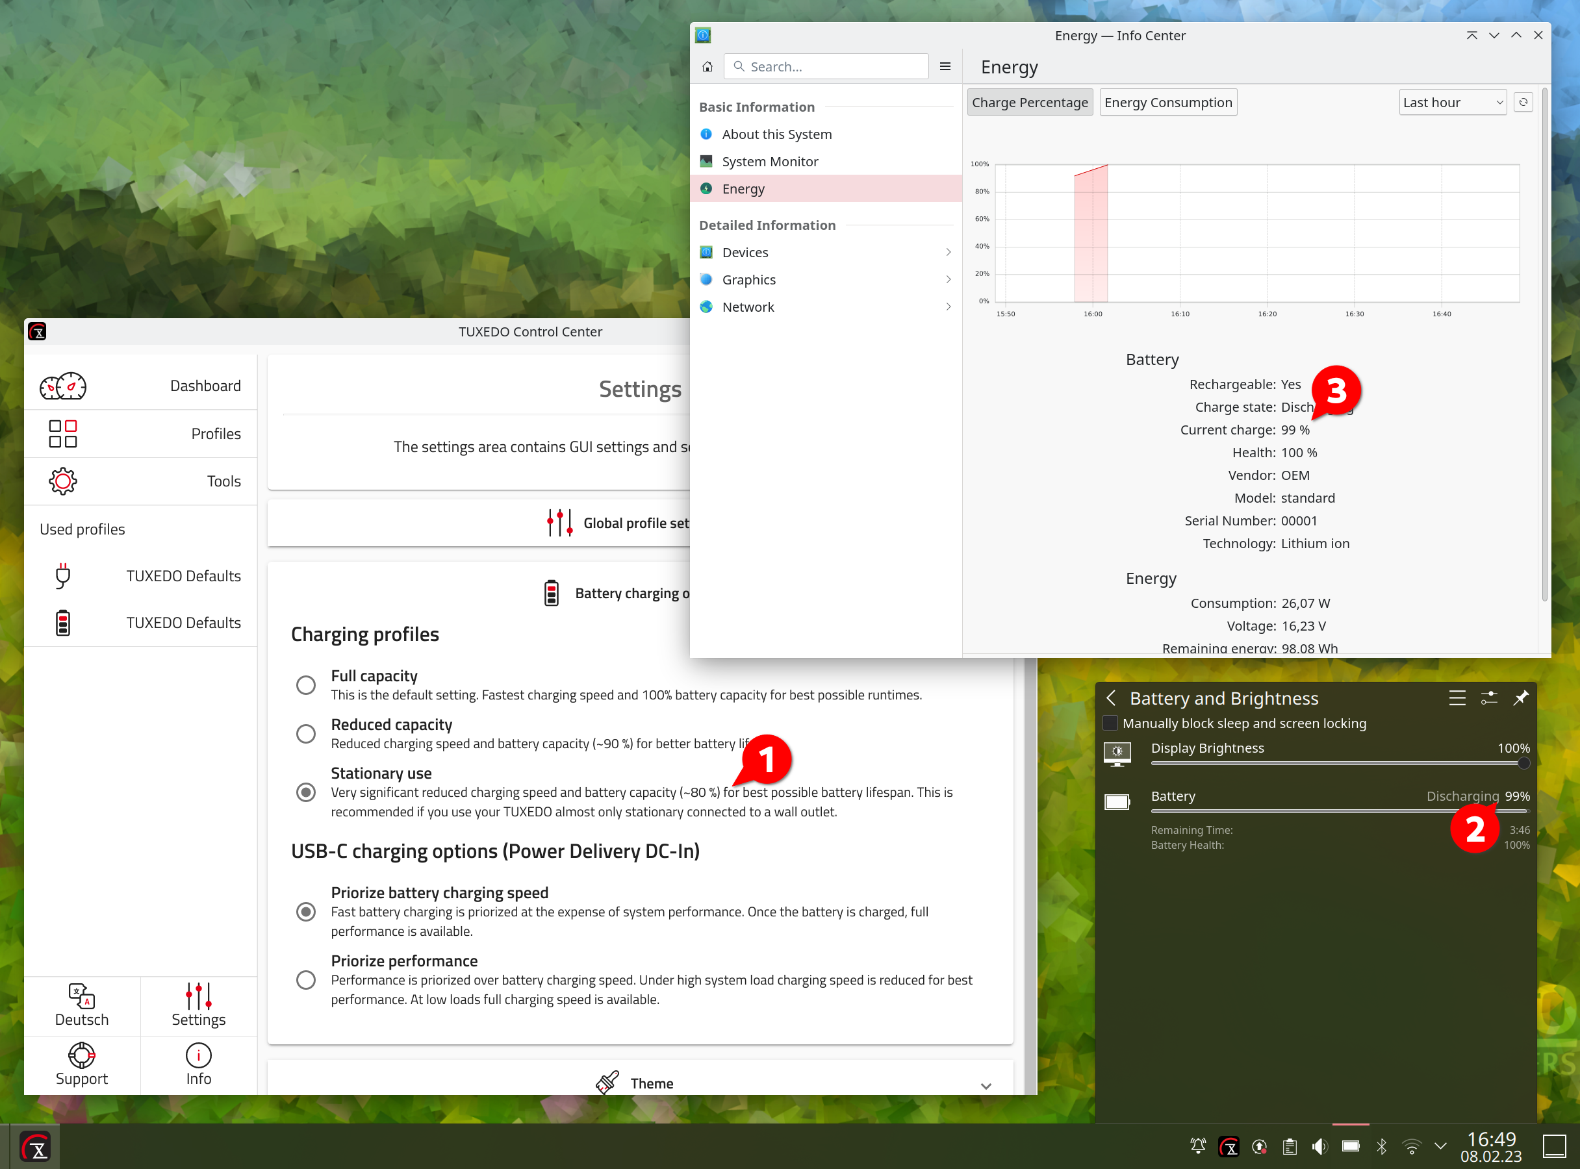Open Settings via the sliders icon
The image size is (1580, 1169).
198,996
